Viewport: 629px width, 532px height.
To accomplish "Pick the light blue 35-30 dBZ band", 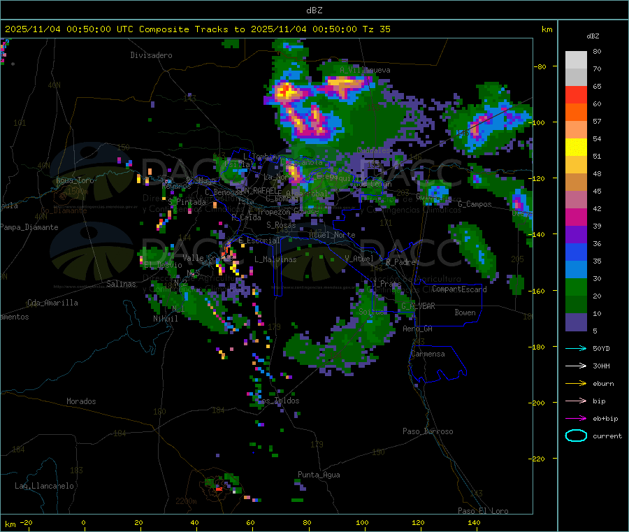I will [576, 270].
